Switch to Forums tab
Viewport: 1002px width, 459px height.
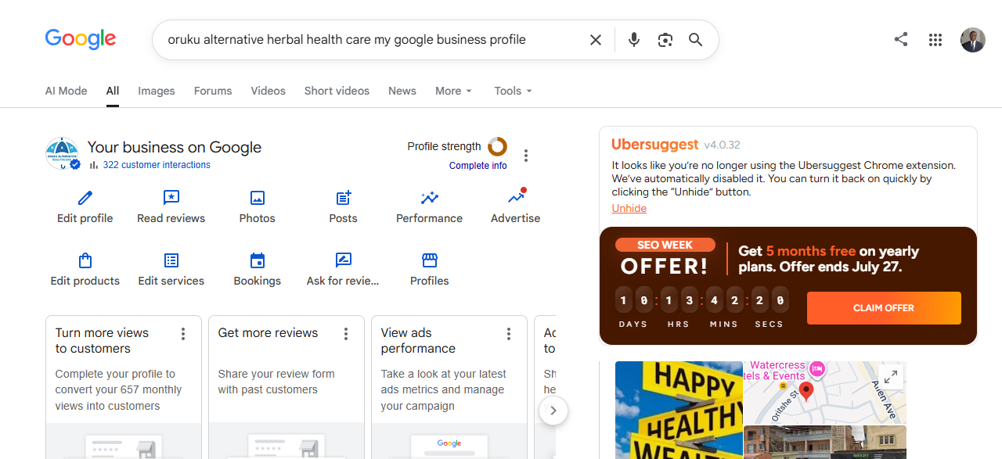coord(213,91)
